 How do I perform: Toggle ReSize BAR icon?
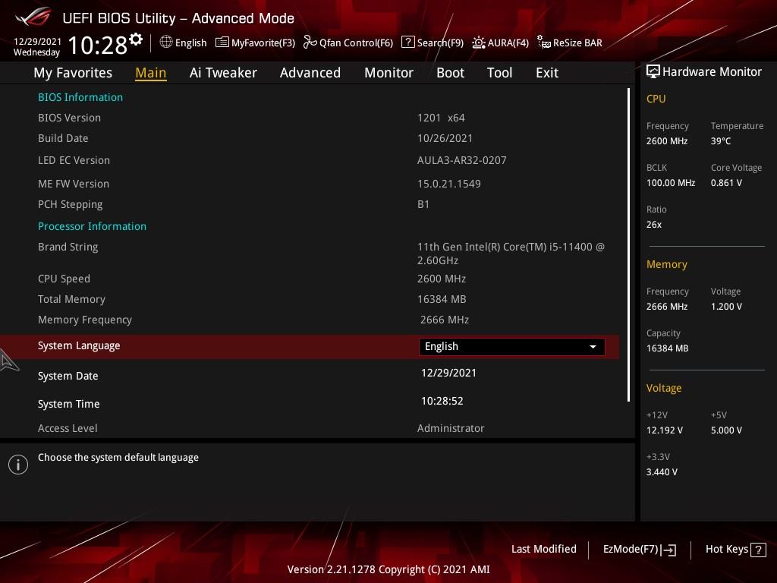pos(544,43)
